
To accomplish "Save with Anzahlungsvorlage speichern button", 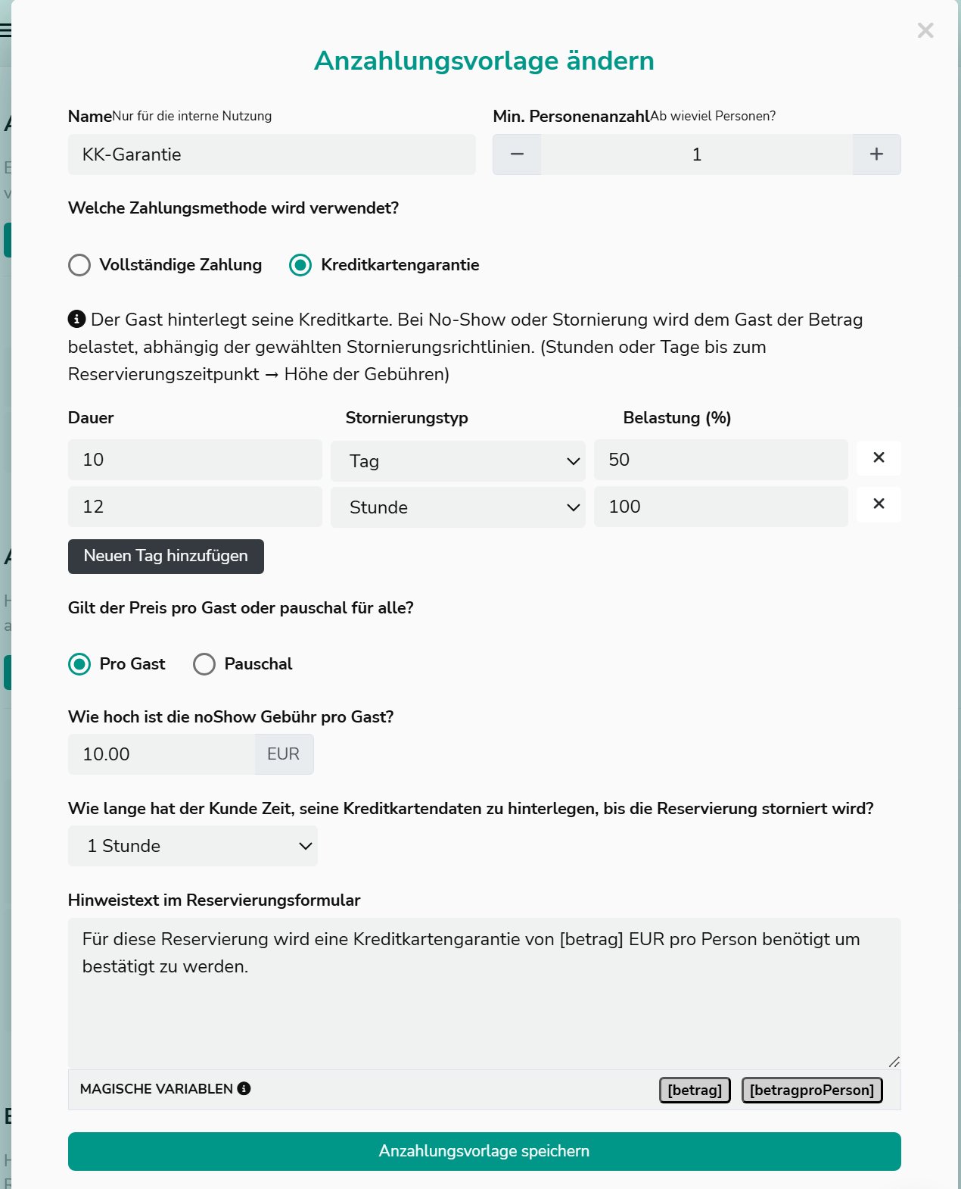I will pos(484,1151).
